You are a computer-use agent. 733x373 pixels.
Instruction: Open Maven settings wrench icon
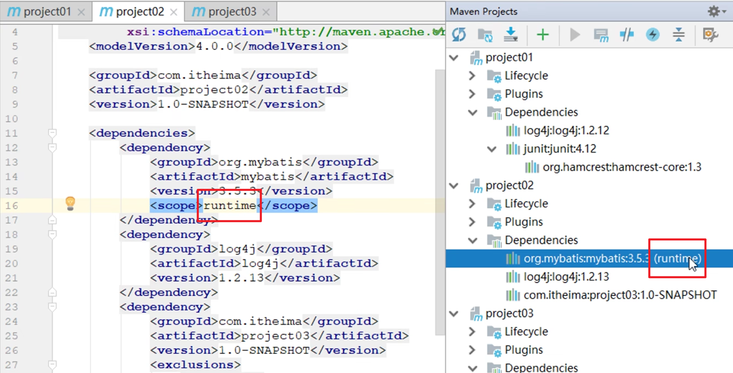[710, 35]
